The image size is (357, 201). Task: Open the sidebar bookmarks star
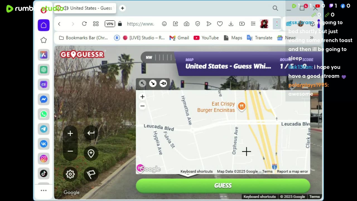pos(44,40)
